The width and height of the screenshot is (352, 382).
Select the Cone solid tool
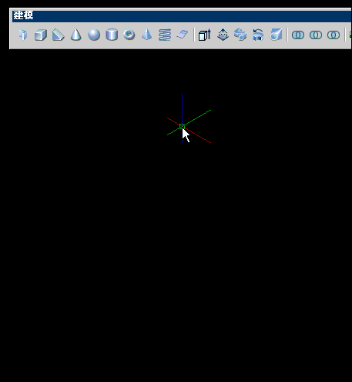76,35
